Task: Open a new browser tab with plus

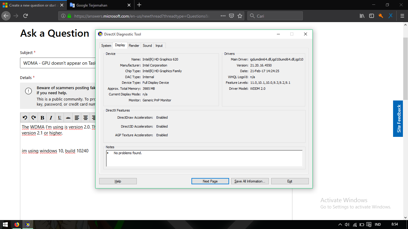Action: pyautogui.click(x=139, y=5)
